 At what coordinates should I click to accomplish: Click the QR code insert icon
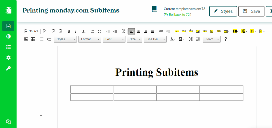point(243,31)
